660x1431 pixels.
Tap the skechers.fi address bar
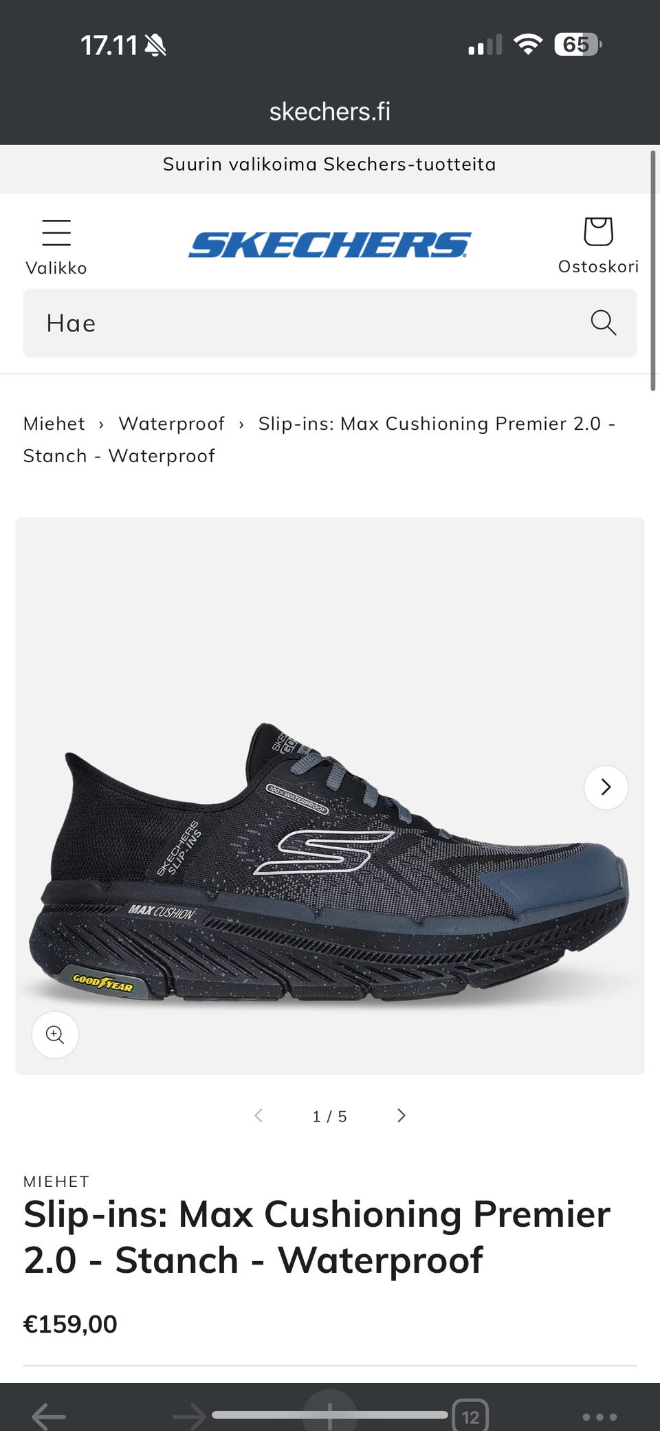(330, 111)
